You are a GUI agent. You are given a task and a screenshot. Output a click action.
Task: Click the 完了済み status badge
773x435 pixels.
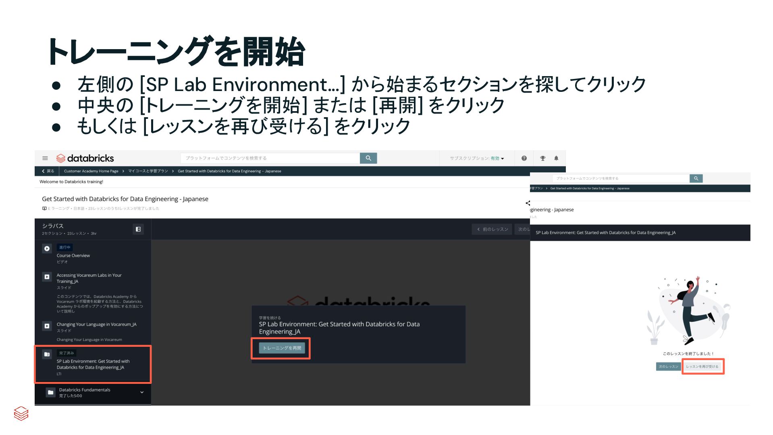coord(66,353)
